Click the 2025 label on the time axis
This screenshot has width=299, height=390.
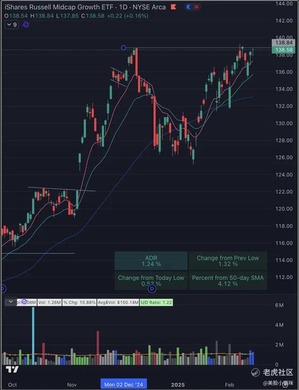(x=178, y=384)
